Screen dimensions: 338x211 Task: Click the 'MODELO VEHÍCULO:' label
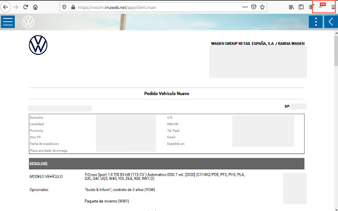click(x=46, y=177)
